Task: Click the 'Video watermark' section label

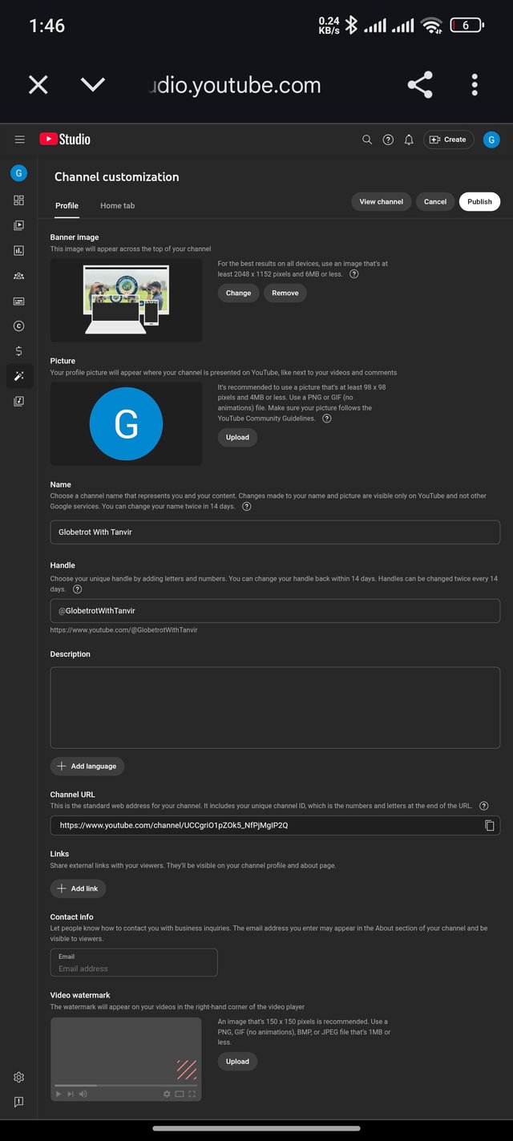Action: pyautogui.click(x=80, y=995)
